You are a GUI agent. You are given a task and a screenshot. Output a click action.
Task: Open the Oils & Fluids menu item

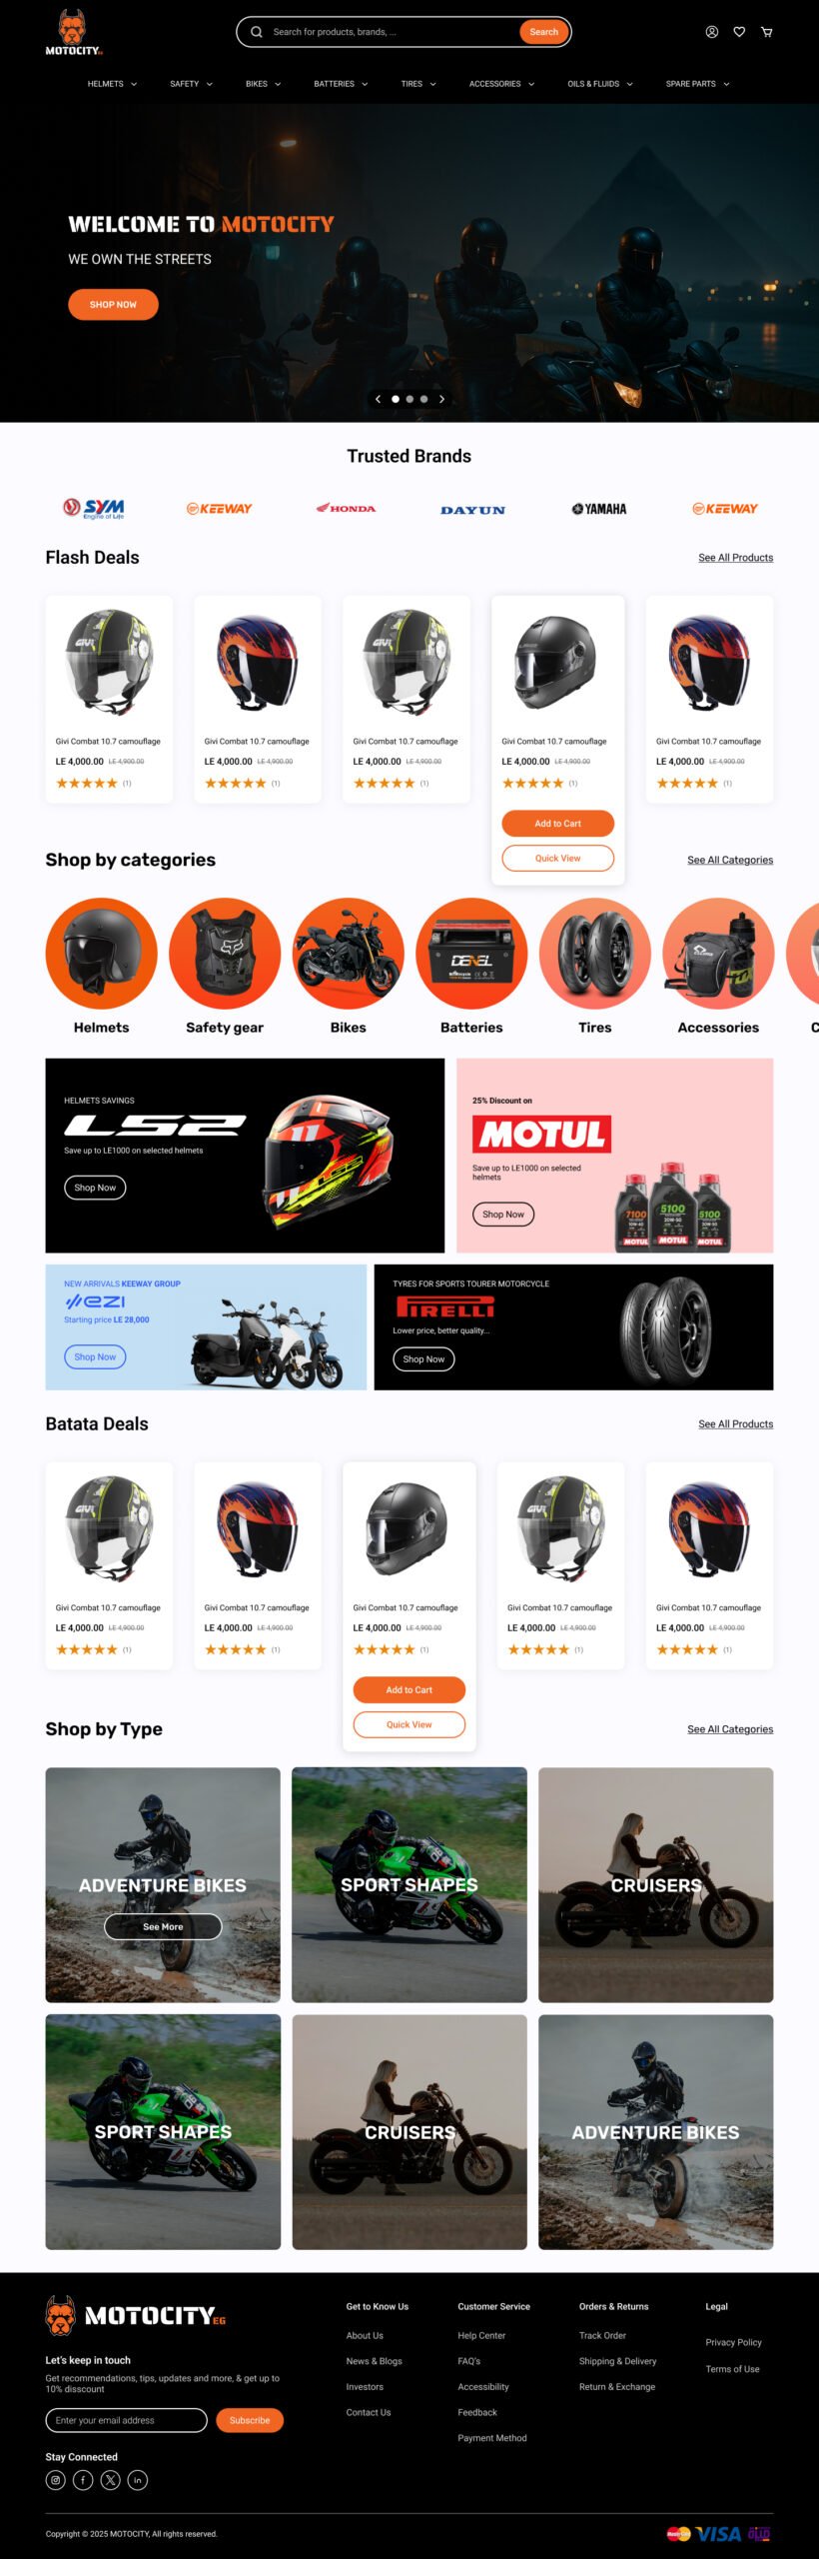[x=599, y=84]
